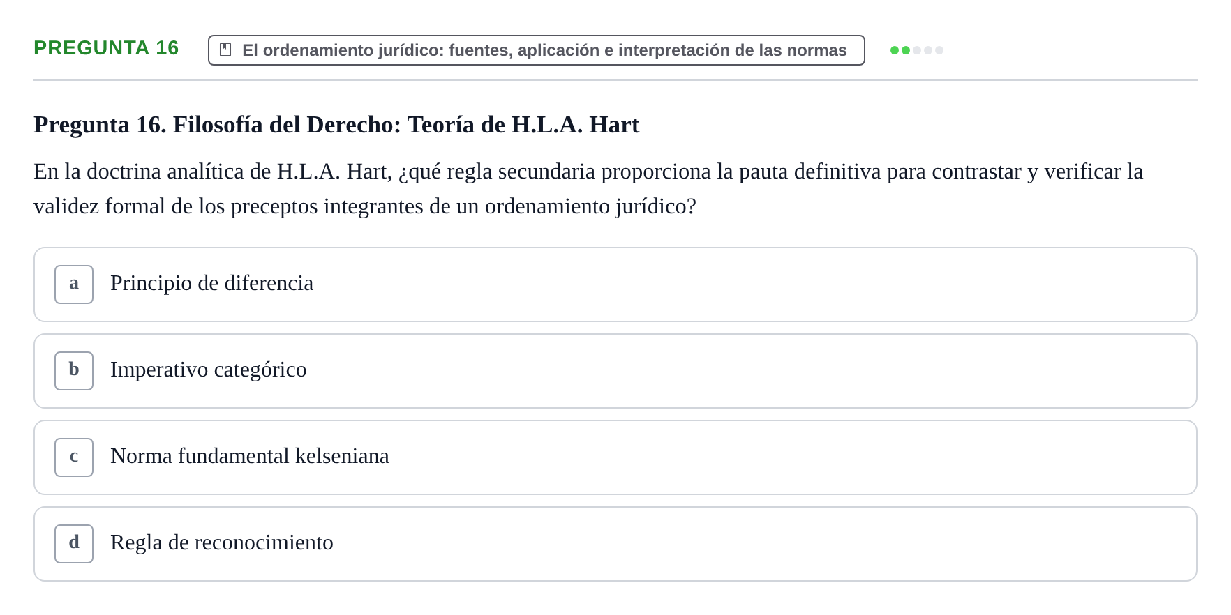Click the 'PREGUNTA 16' header label

tap(106, 47)
